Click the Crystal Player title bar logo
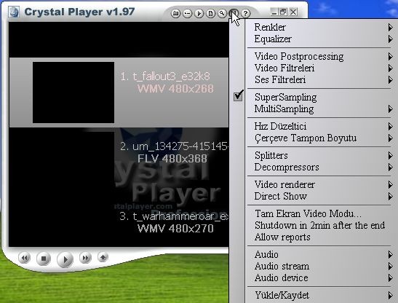Image resolution: width=398 pixels, height=303 pixels. click(x=13, y=12)
